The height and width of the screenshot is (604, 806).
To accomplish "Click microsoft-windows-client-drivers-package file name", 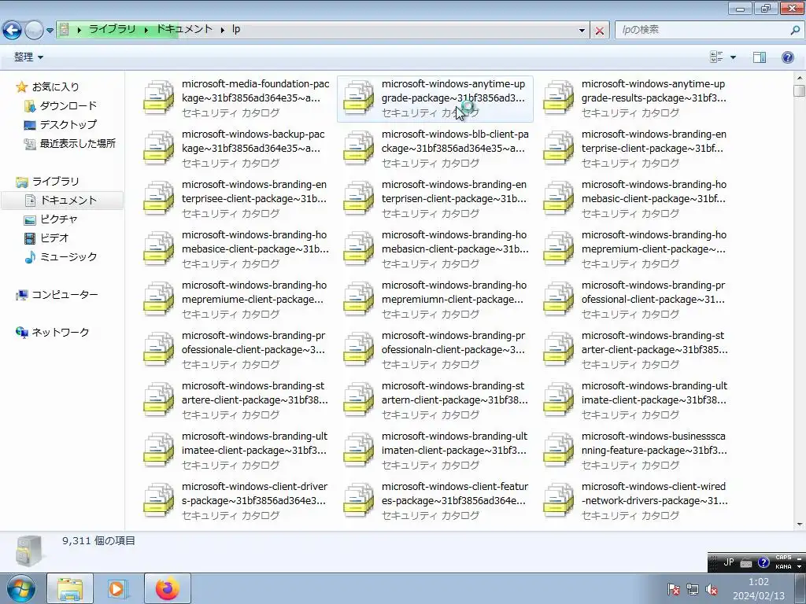I will tap(255, 494).
